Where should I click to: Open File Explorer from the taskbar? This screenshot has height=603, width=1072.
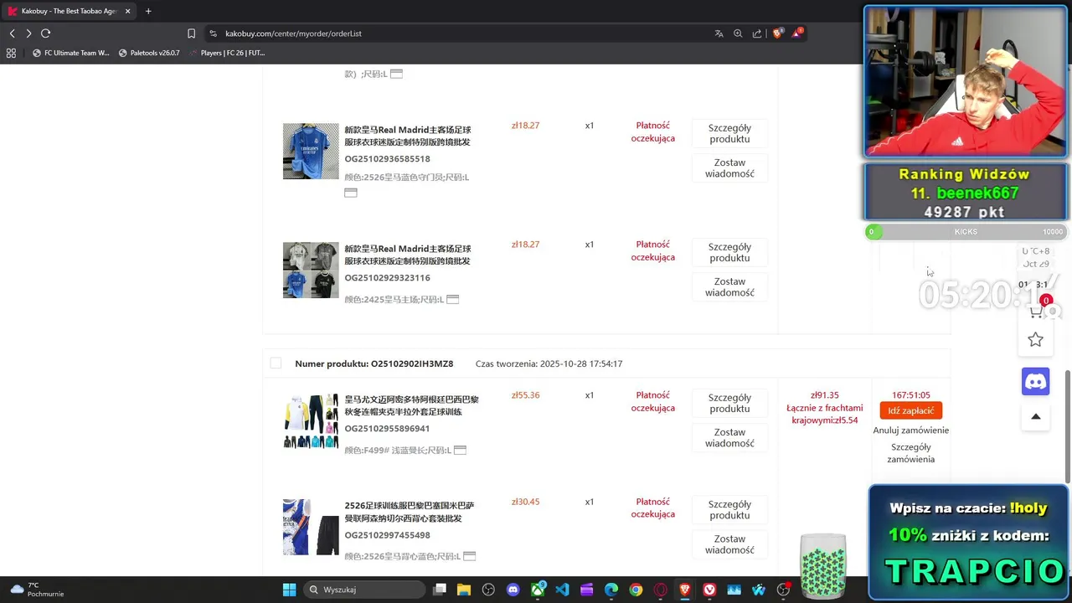click(x=464, y=590)
